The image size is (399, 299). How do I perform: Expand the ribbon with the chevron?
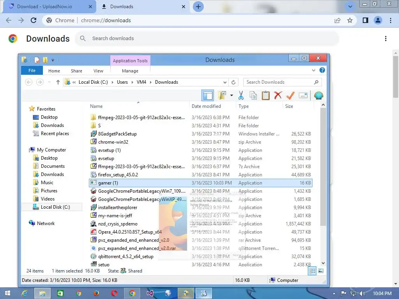tap(314, 70)
